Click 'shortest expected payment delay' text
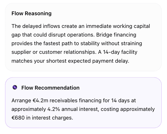The image size is (167, 134). 88,61
